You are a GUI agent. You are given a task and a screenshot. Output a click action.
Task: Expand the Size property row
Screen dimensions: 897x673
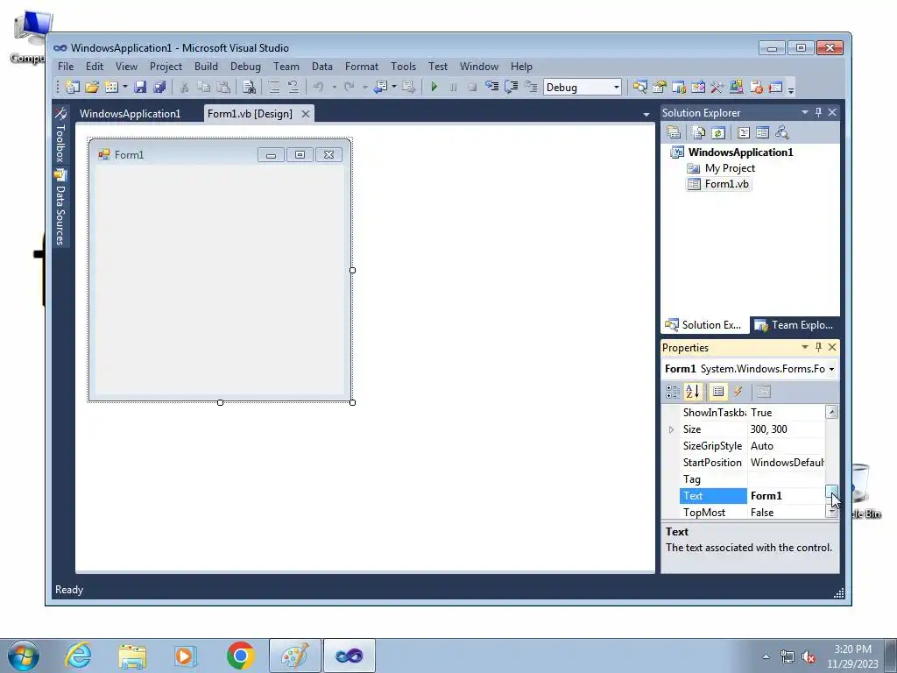point(671,429)
